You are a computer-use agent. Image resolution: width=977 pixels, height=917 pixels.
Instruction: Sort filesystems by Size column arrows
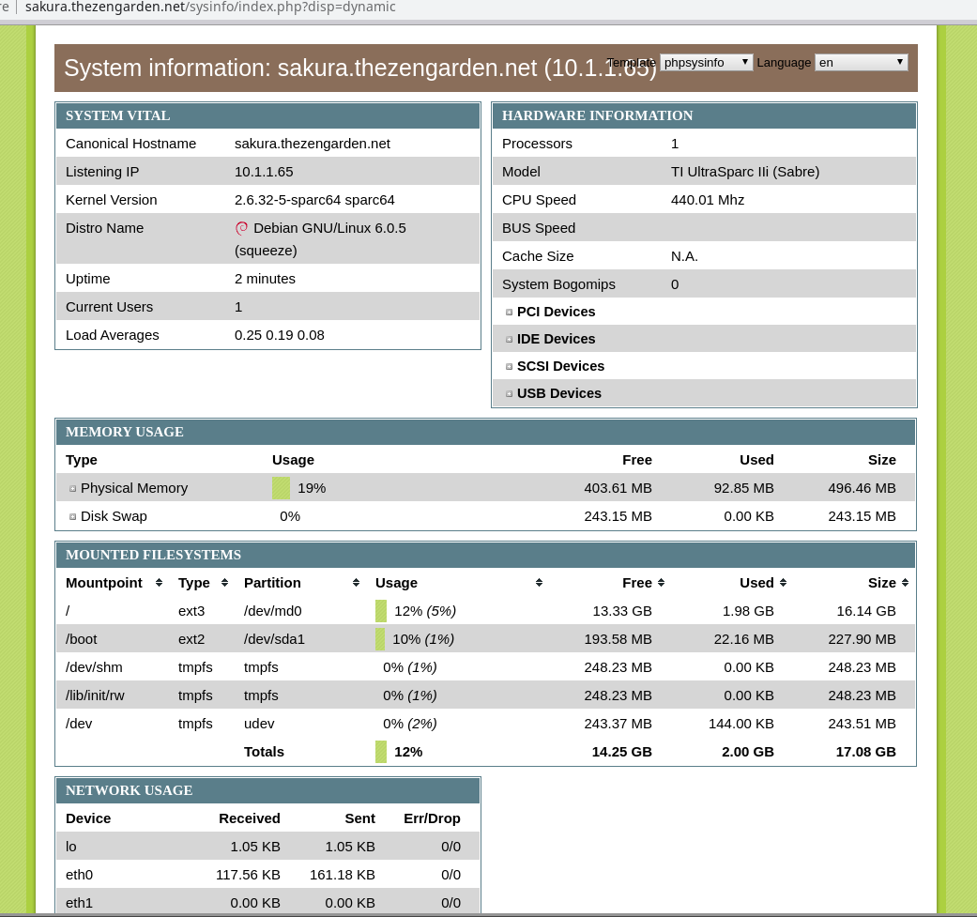pyautogui.click(x=905, y=583)
